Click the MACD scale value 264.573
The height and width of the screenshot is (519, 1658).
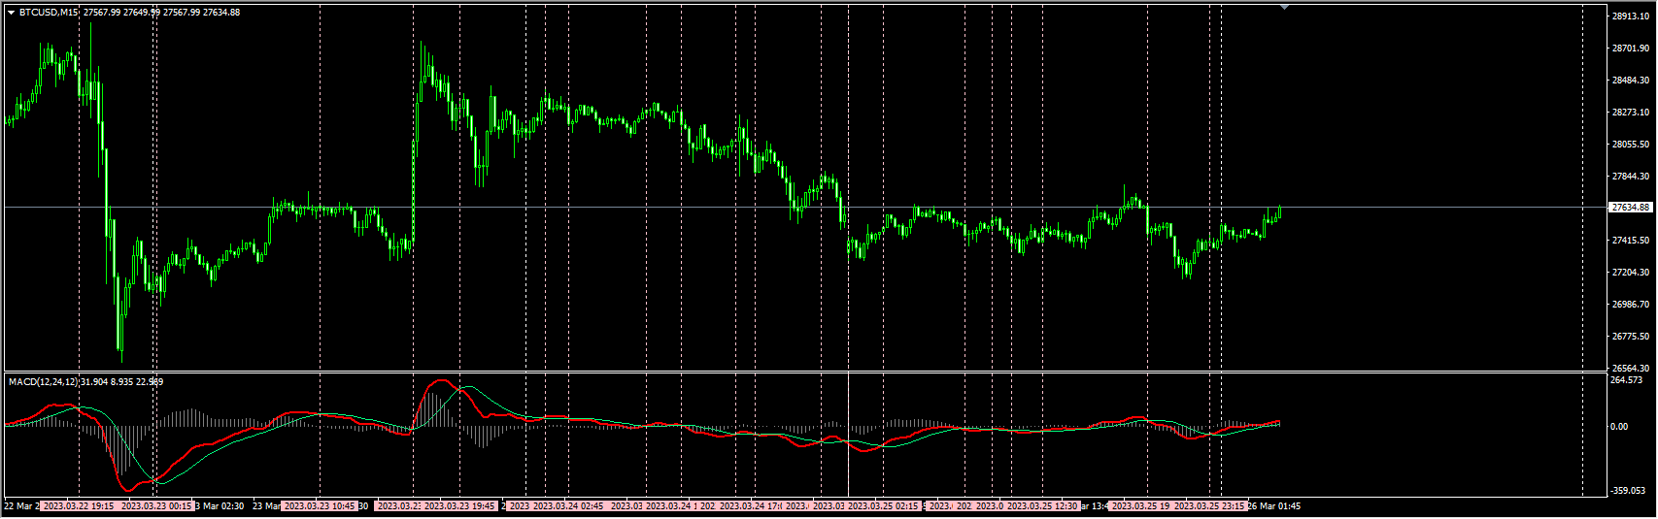click(x=1627, y=380)
